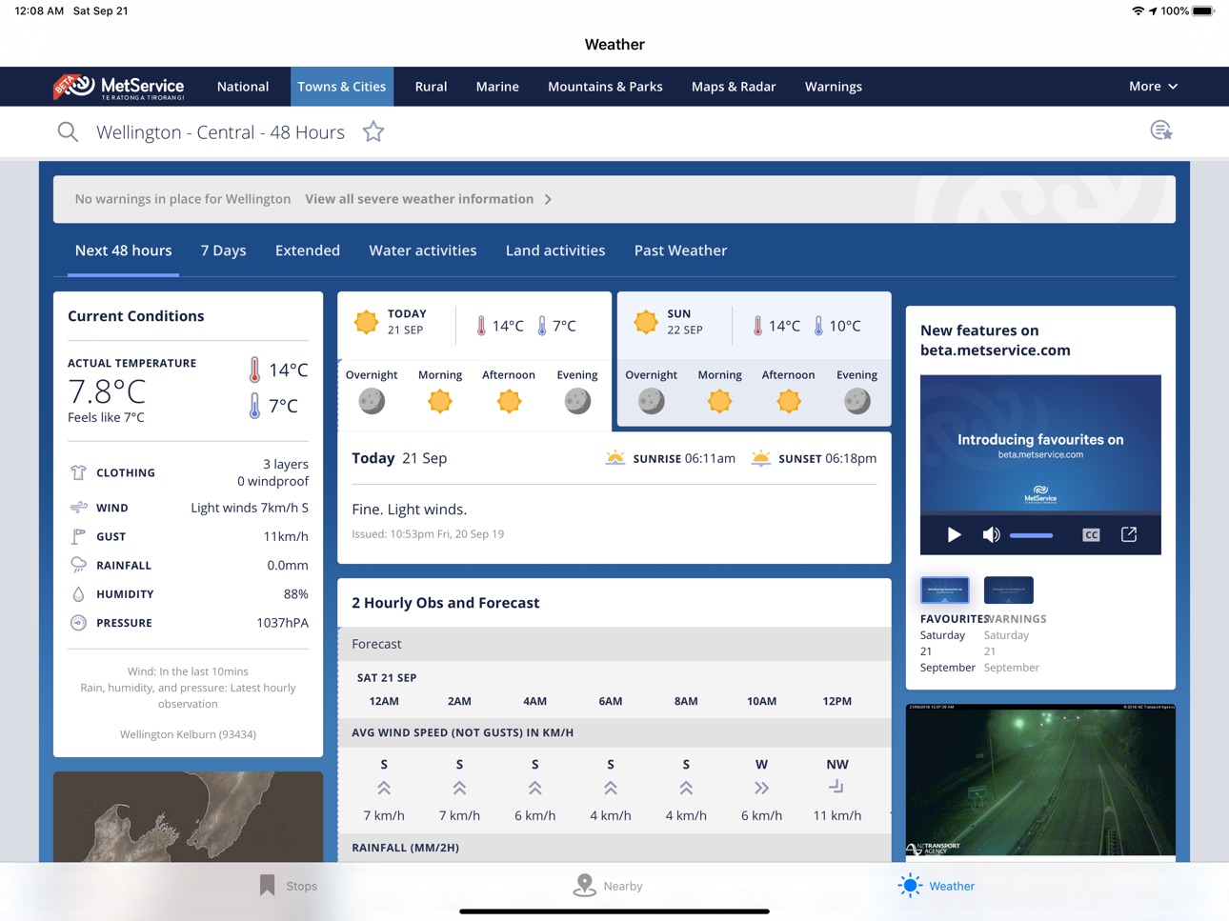
Task: Expand the More dropdown menu
Action: tap(1153, 87)
